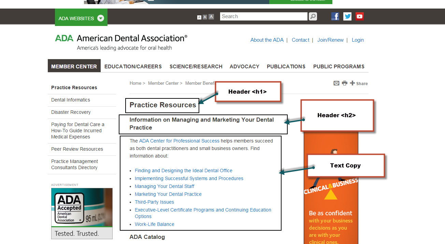Click inside the Search input field
Viewport: 445px width, 244px height.
coord(264,16)
